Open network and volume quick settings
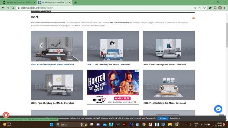This screenshot has height=128, width=228. click(205, 124)
